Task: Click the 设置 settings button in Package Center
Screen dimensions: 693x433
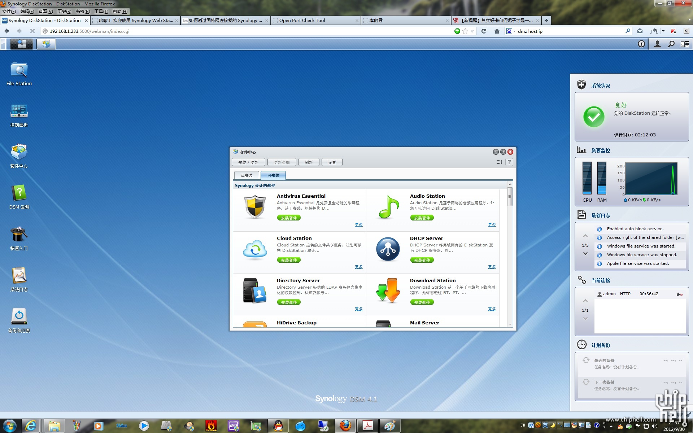Action: pyautogui.click(x=332, y=162)
